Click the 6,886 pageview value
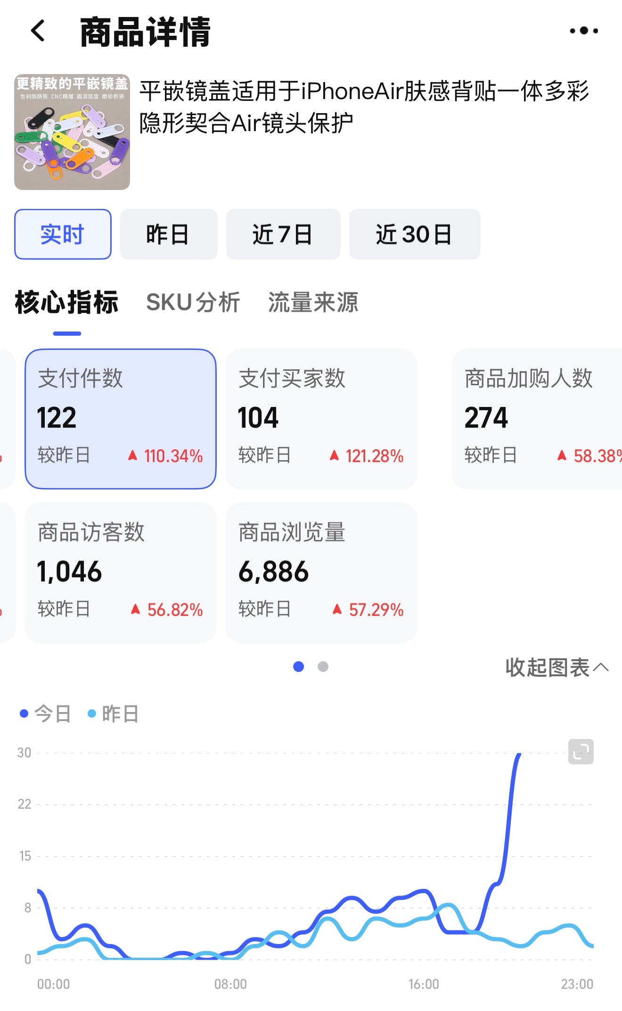The width and height of the screenshot is (622, 1011). (274, 572)
